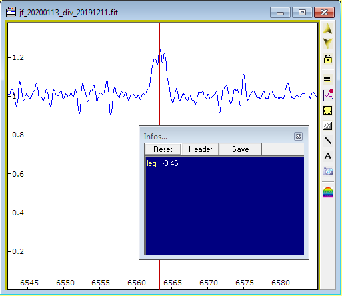
Task: Toggle the yellow padlock icon
Action: 327,59
